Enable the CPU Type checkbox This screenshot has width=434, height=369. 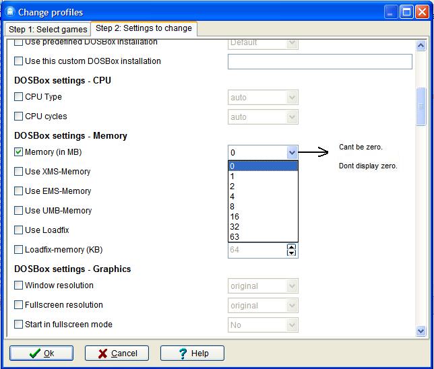(x=19, y=97)
